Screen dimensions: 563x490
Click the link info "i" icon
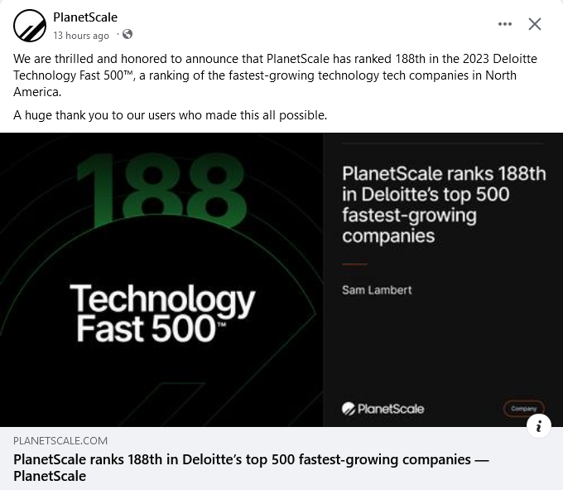pyautogui.click(x=539, y=427)
